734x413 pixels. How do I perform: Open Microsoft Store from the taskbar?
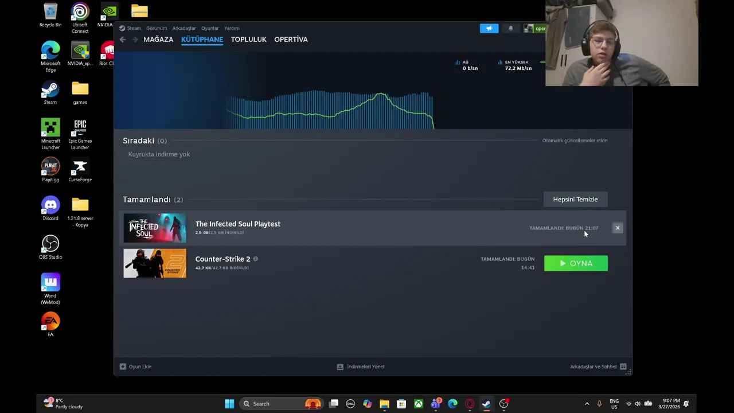point(401,404)
